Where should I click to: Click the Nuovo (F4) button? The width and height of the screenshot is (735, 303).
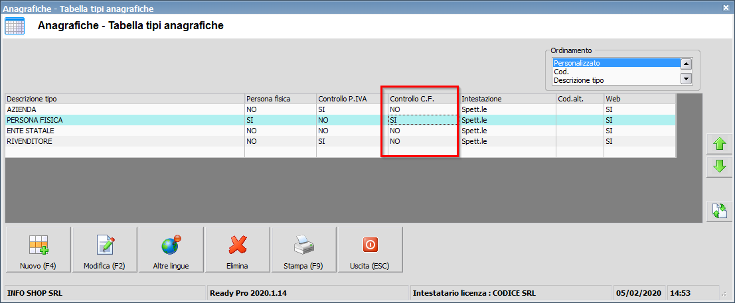38,249
